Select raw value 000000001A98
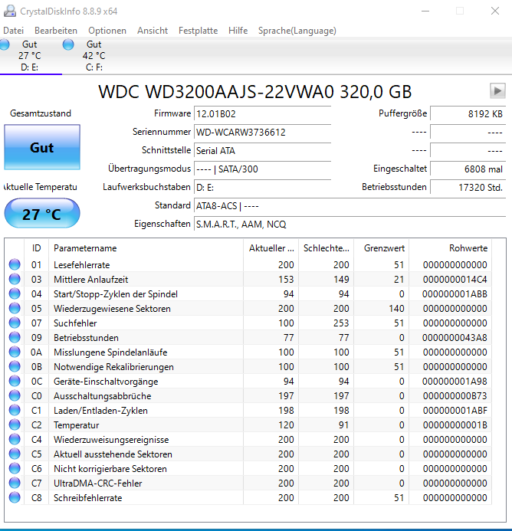This screenshot has width=512, height=531. point(455,382)
